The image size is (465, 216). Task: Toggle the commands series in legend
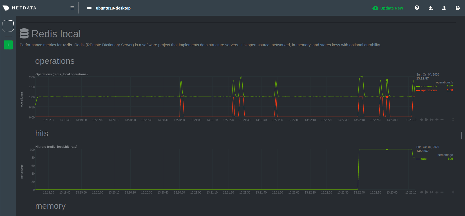(429, 87)
